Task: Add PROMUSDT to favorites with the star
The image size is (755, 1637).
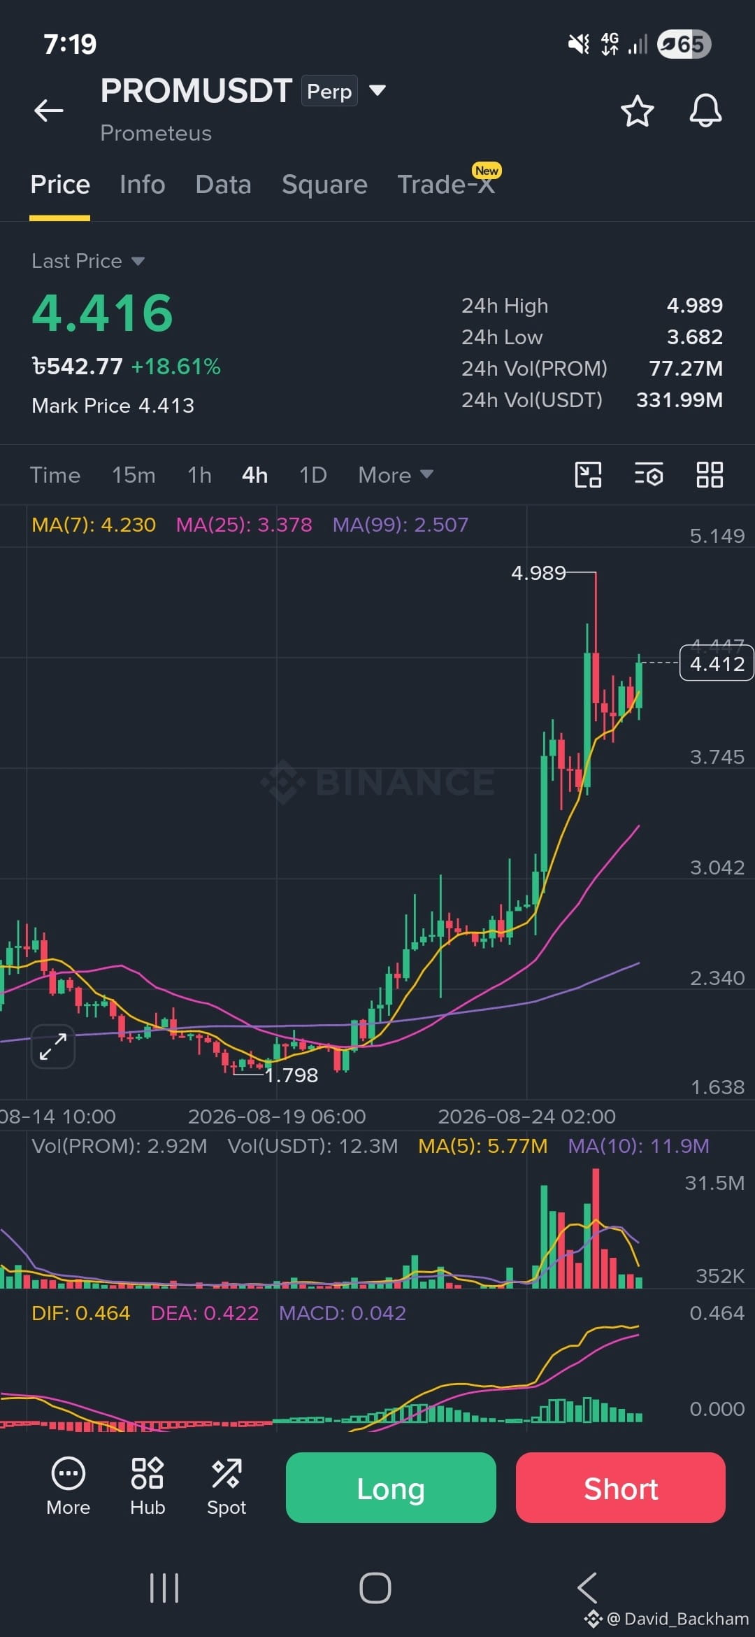Action: coord(637,111)
